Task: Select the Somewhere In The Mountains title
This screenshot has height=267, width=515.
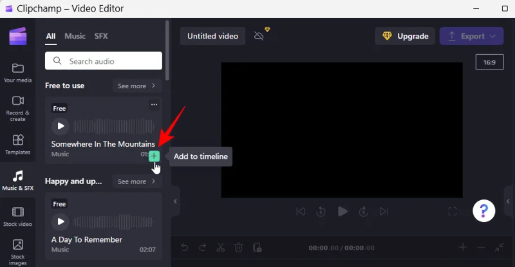Action: [103, 144]
